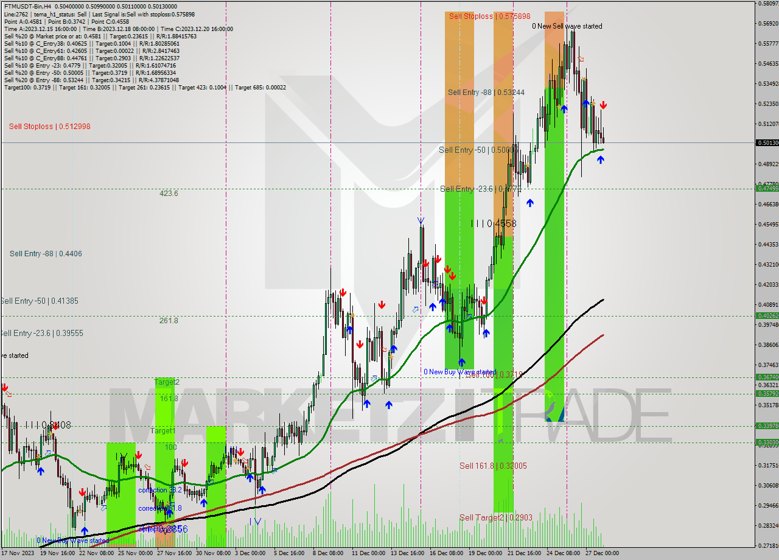The width and height of the screenshot is (779, 560).
Task: Click the 'Sell Entry -50 | 0.5000' label
Action: point(478,150)
